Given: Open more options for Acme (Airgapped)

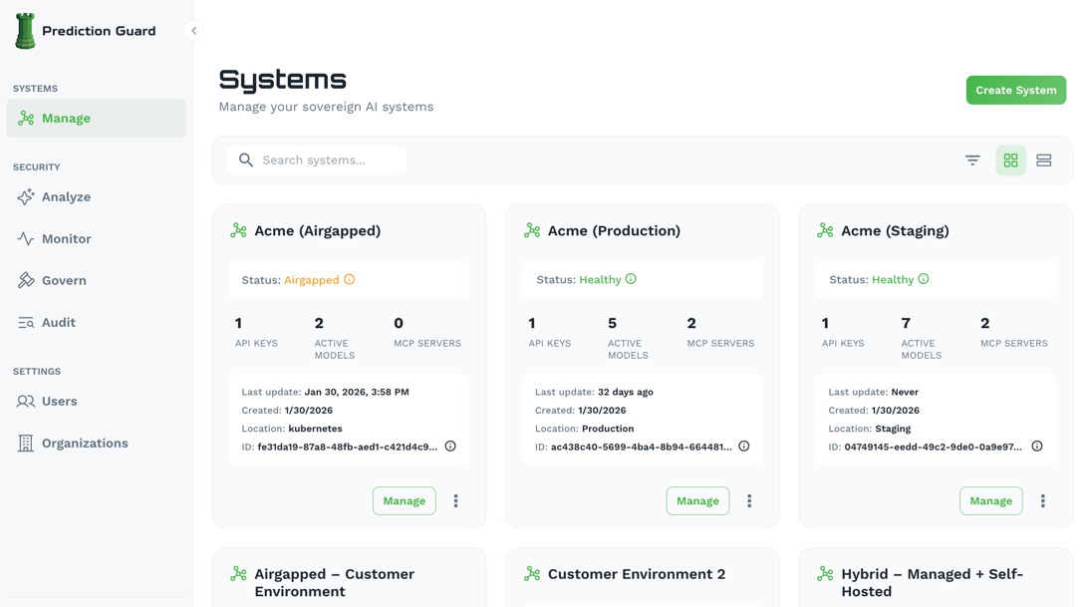Looking at the screenshot, I should click(x=456, y=501).
